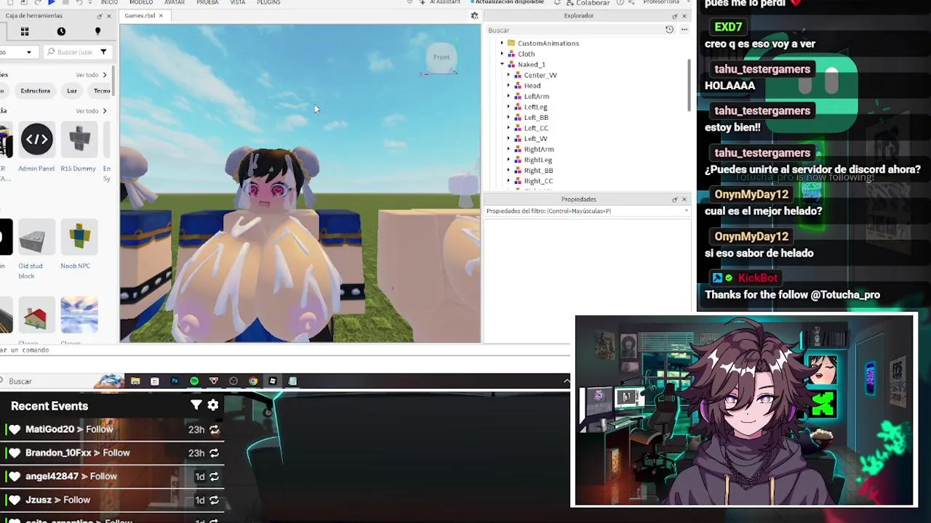The image size is (931, 523).
Task: Open File Explorer from the taskbar
Action: tap(135, 381)
